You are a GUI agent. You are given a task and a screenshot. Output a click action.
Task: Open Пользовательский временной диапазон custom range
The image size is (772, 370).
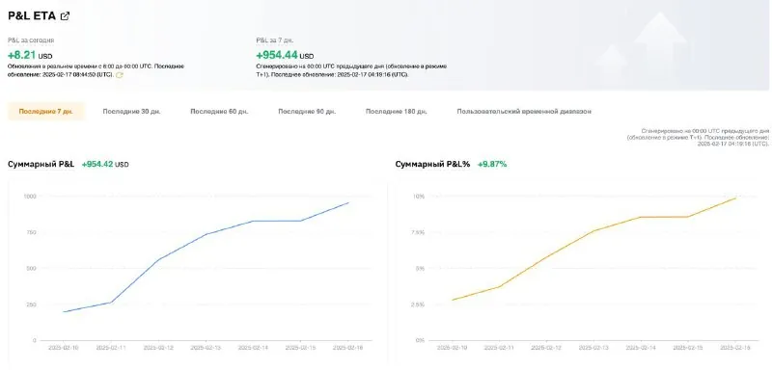pos(524,112)
